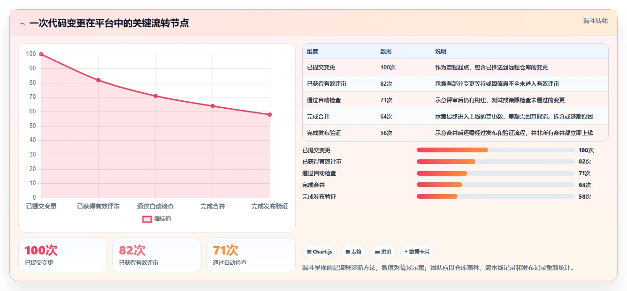Image resolution: width=627 pixels, height=291 pixels.
Task: Click the 数据卡片 tag
Action: pos(417,252)
